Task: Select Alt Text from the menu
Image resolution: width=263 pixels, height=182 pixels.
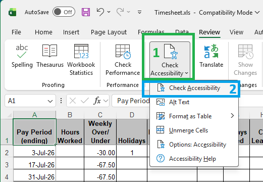Action: click(194, 102)
